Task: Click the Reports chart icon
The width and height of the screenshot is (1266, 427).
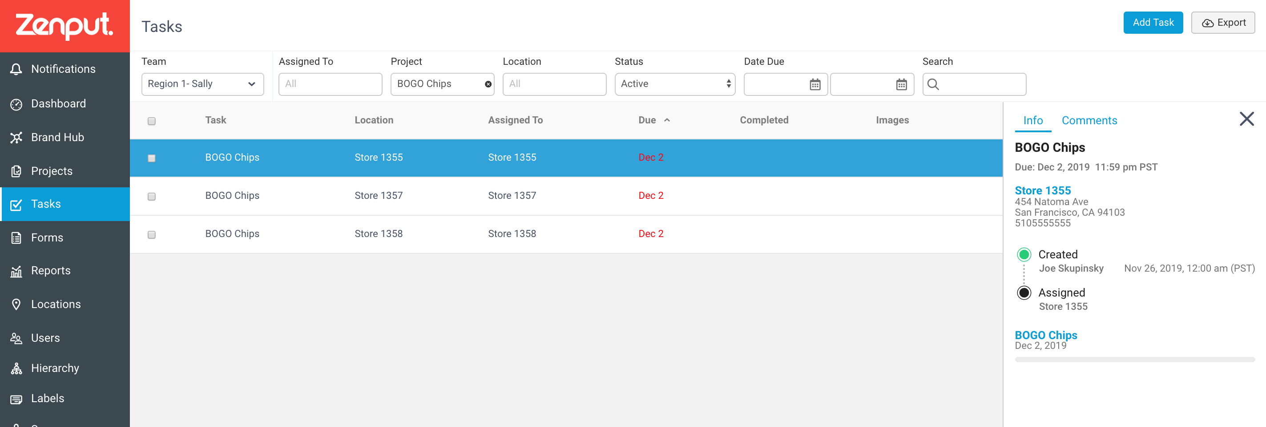Action: point(16,271)
